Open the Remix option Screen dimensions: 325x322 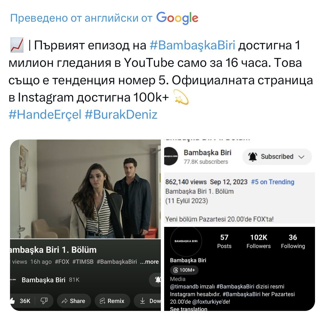112,301
